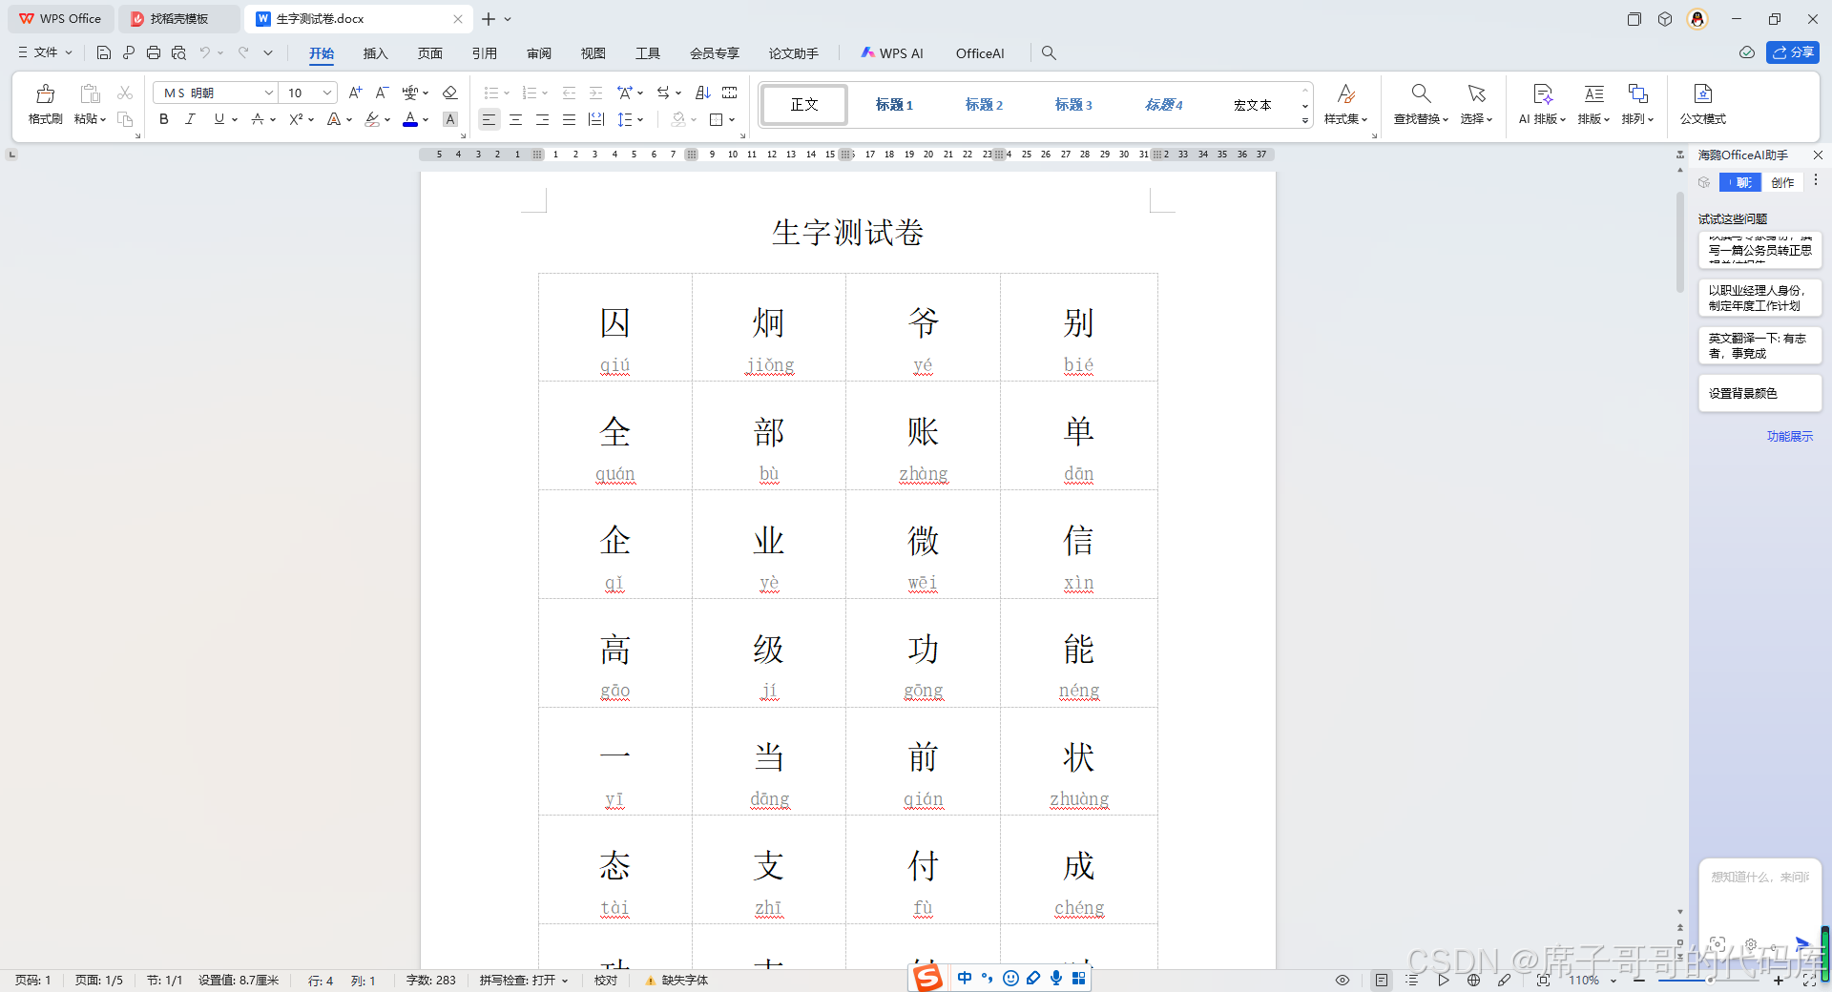
Task: Toggle left alignment button
Action: [x=489, y=119]
